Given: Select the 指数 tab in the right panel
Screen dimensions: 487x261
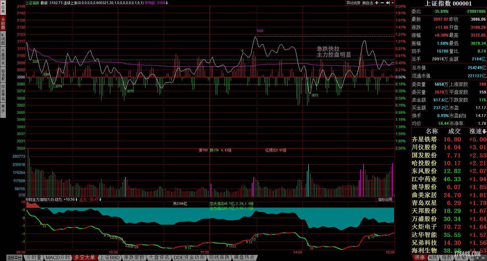Looking at the screenshot, I should [447, 258].
